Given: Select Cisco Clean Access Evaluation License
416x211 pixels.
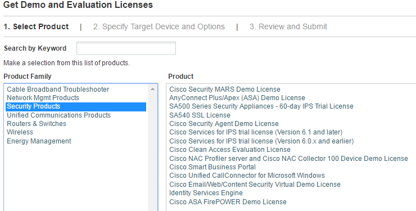Looking at the screenshot, I should [230, 150].
